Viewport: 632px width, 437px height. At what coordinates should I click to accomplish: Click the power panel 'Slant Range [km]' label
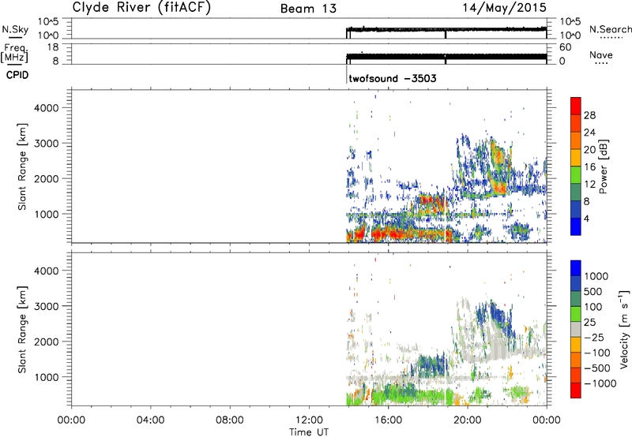pos(22,166)
